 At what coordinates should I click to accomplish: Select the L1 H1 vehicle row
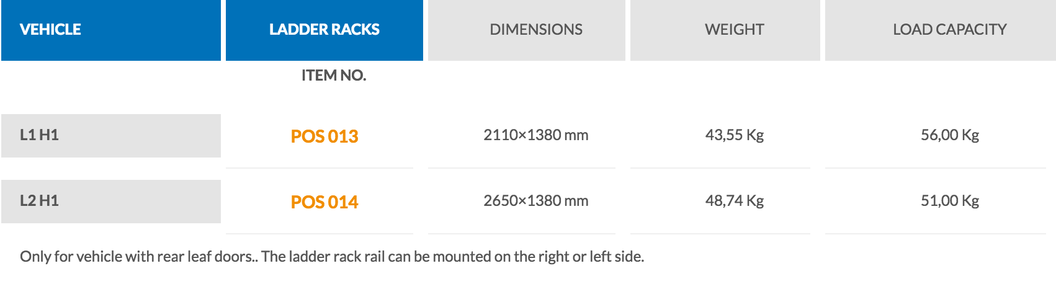pyautogui.click(x=111, y=135)
